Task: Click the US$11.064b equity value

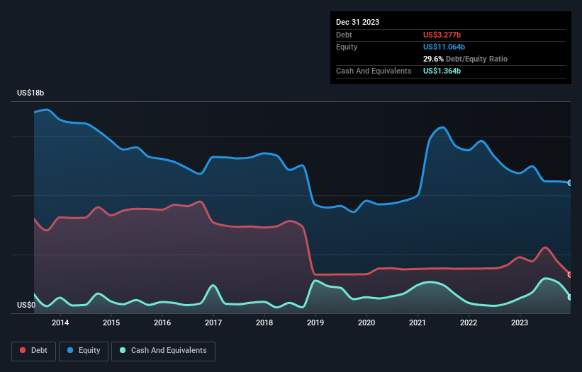Action: 444,47
